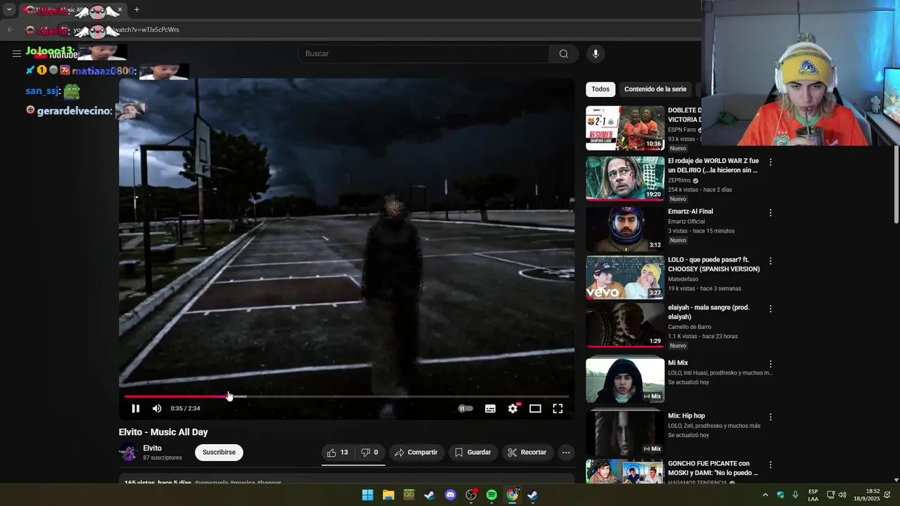Click the Compartir share button
The width and height of the screenshot is (900, 506).
click(x=416, y=453)
